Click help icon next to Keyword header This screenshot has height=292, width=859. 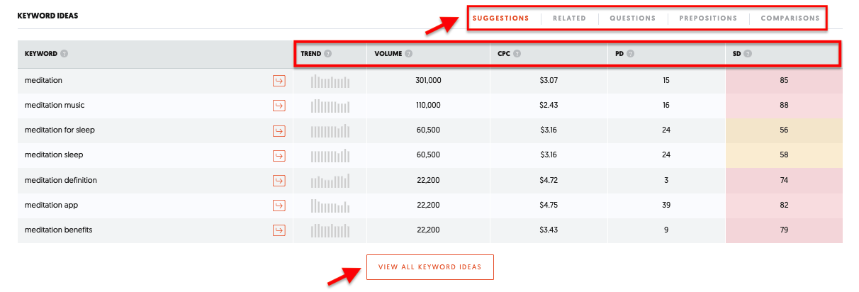pyautogui.click(x=64, y=54)
